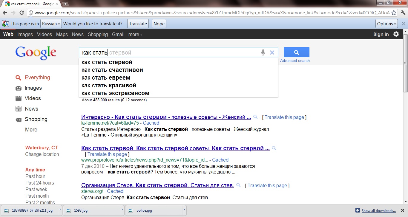Image resolution: width=408 pixels, height=217 pixels.
Task: Click the browser reload icon
Action: coord(22,13)
